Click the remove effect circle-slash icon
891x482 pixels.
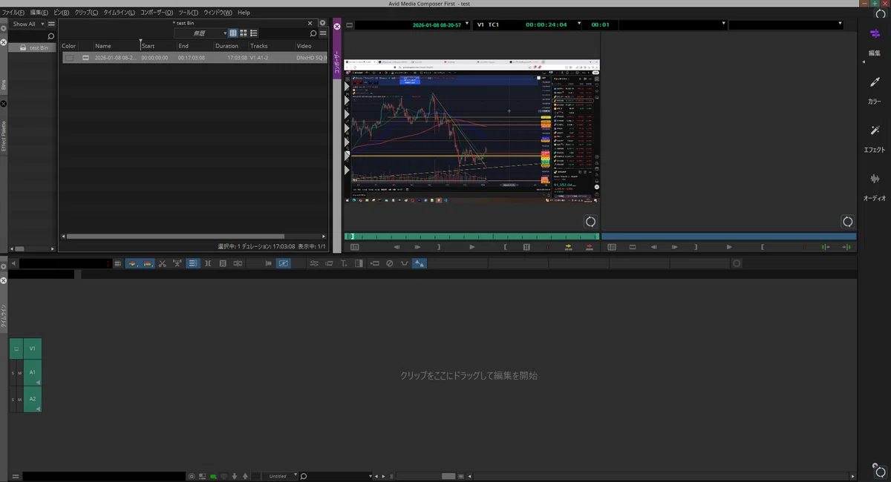click(390, 263)
